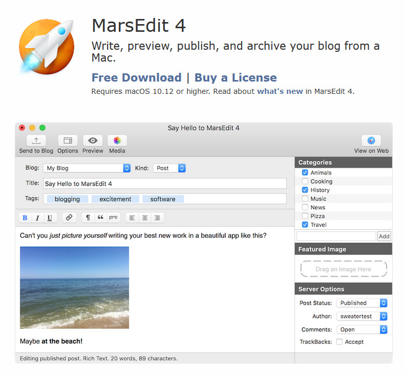The height and width of the screenshot is (375, 405).
Task: Open the Comments dropdown showing Open
Action: (x=362, y=329)
